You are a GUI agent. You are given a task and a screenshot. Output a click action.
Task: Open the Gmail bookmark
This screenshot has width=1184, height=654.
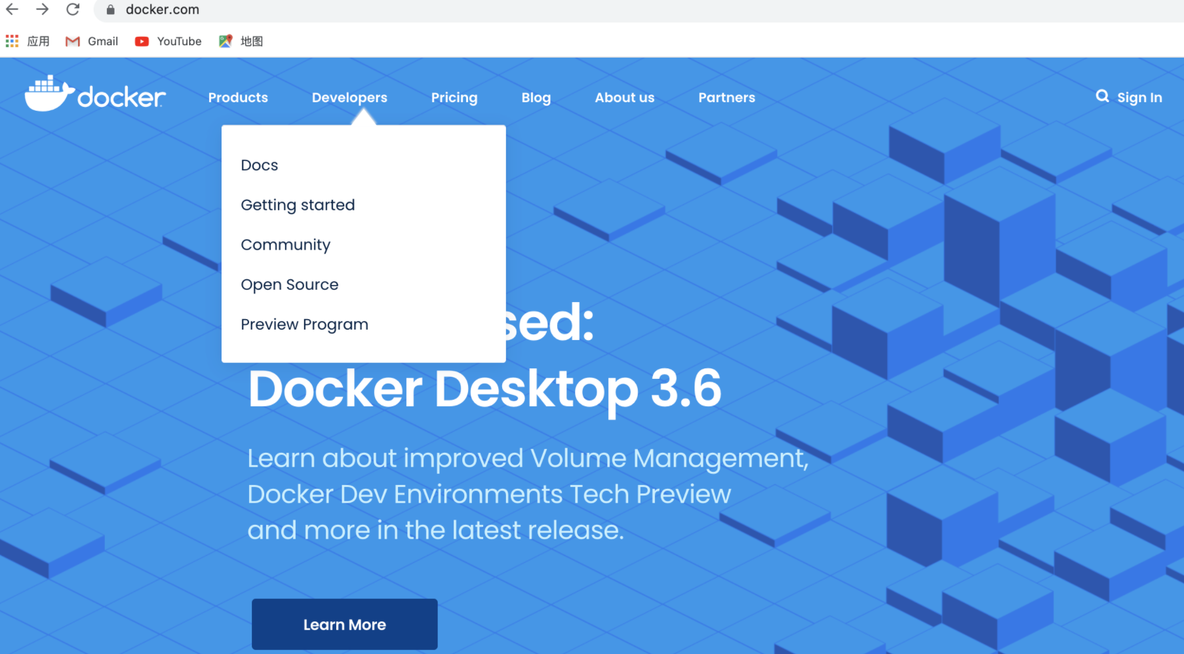click(x=92, y=41)
